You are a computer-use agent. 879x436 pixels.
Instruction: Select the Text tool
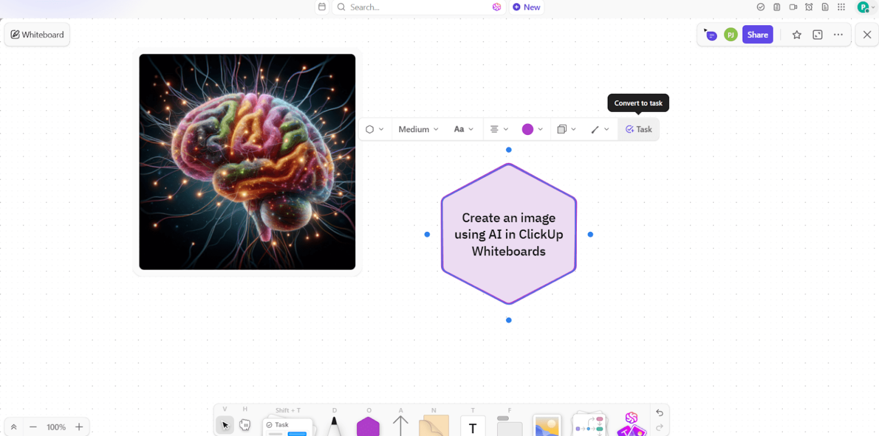473,425
